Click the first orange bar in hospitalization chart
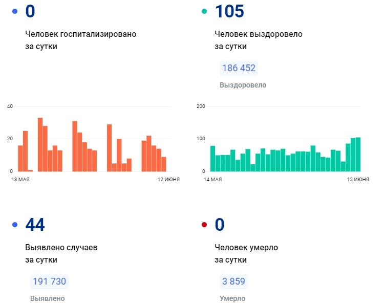The width and height of the screenshot is (383, 304). click(20, 158)
